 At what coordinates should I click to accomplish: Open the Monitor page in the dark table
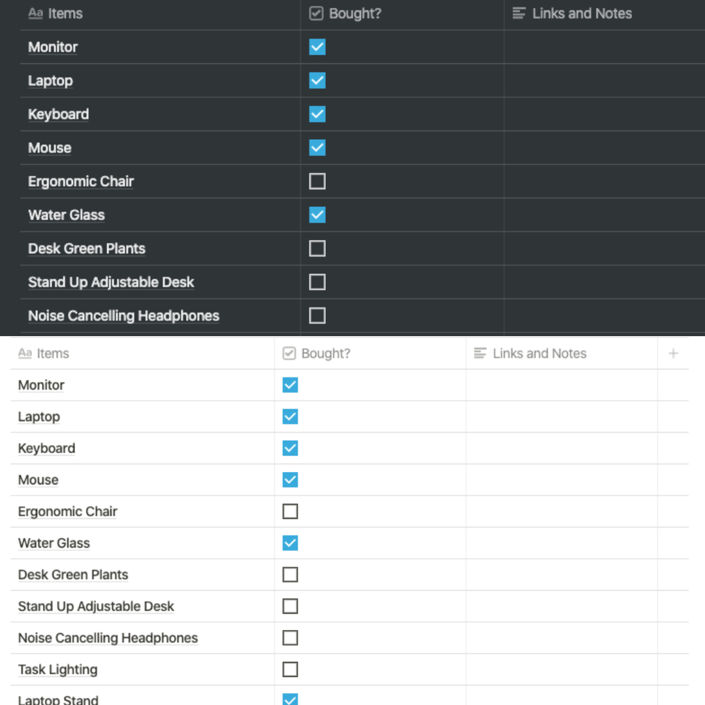[52, 47]
